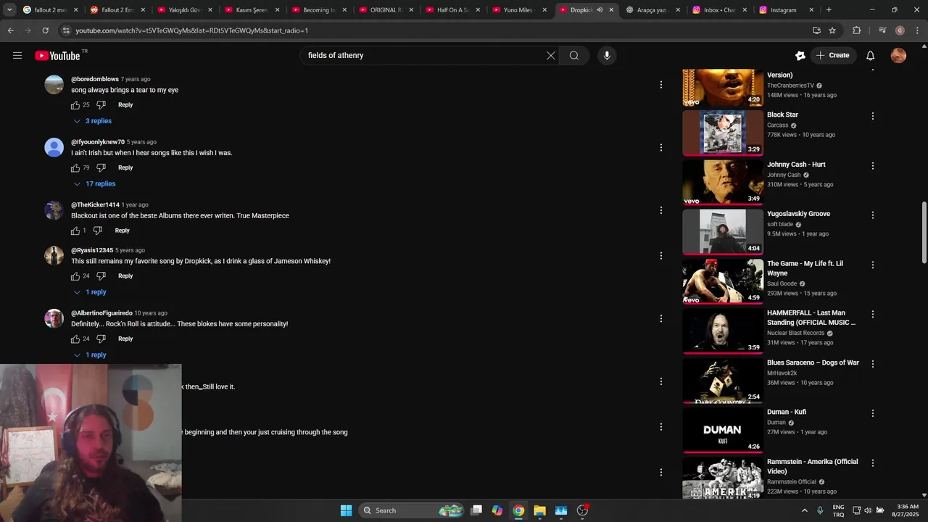This screenshot has height=522, width=928.
Task: Open YouTube notifications bell
Action: point(871,55)
